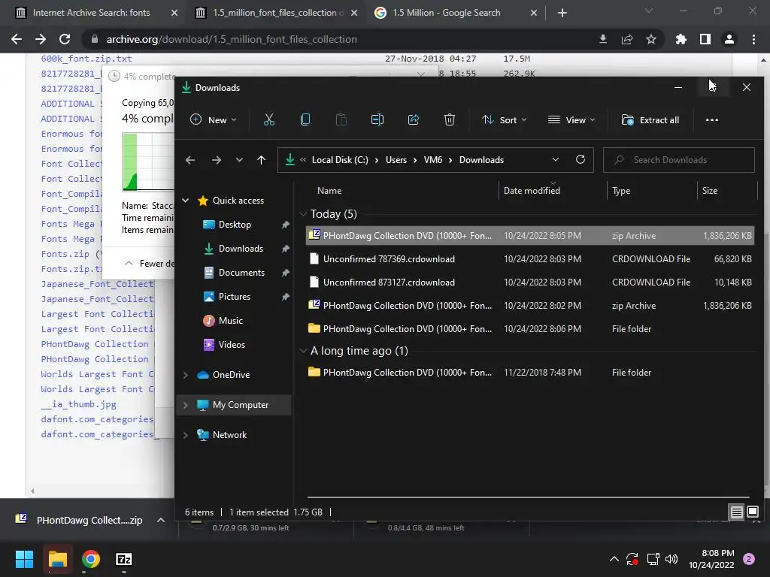Go up one folder level in Explorer
This screenshot has width=770, height=577.
(x=261, y=160)
